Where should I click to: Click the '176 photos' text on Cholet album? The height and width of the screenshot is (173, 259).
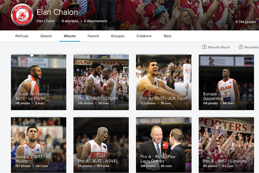pyautogui.click(x=85, y=103)
